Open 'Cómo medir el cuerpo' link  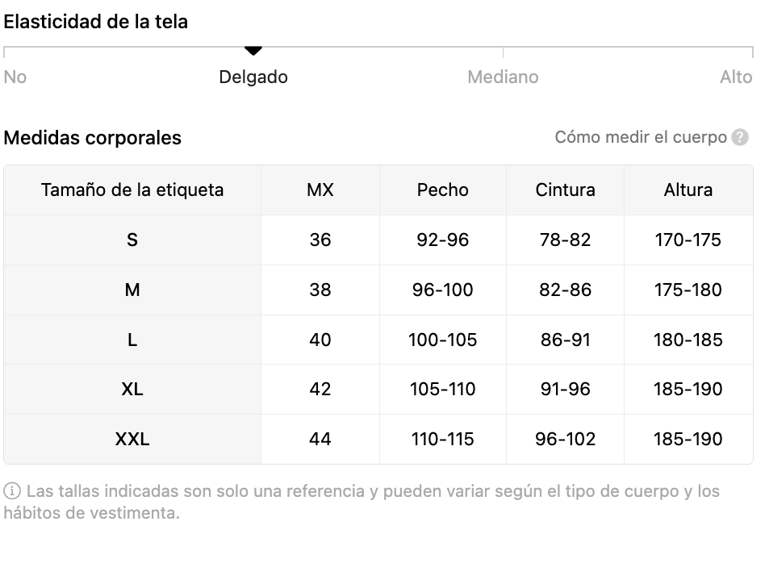tap(641, 138)
